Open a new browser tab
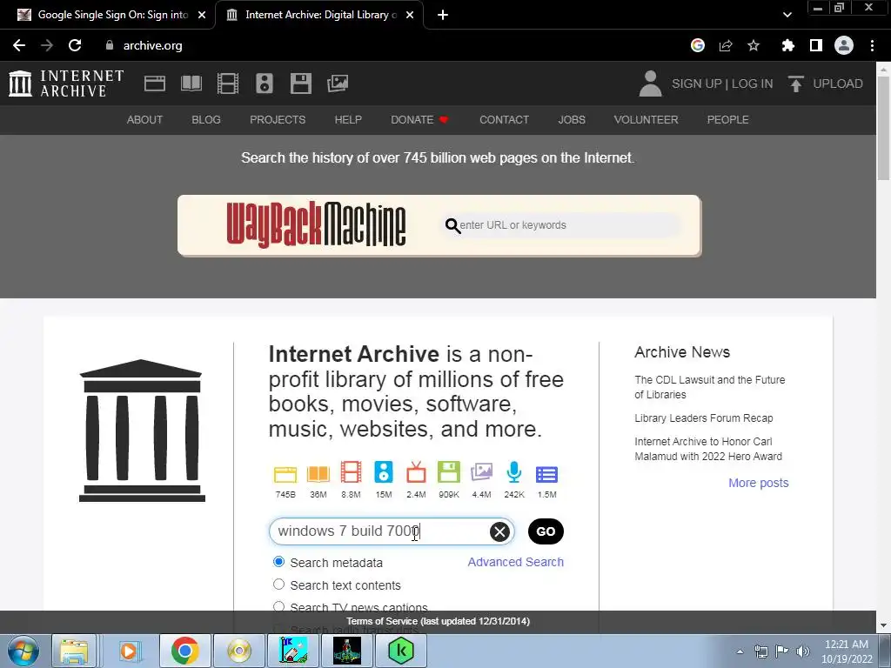 pos(443,15)
